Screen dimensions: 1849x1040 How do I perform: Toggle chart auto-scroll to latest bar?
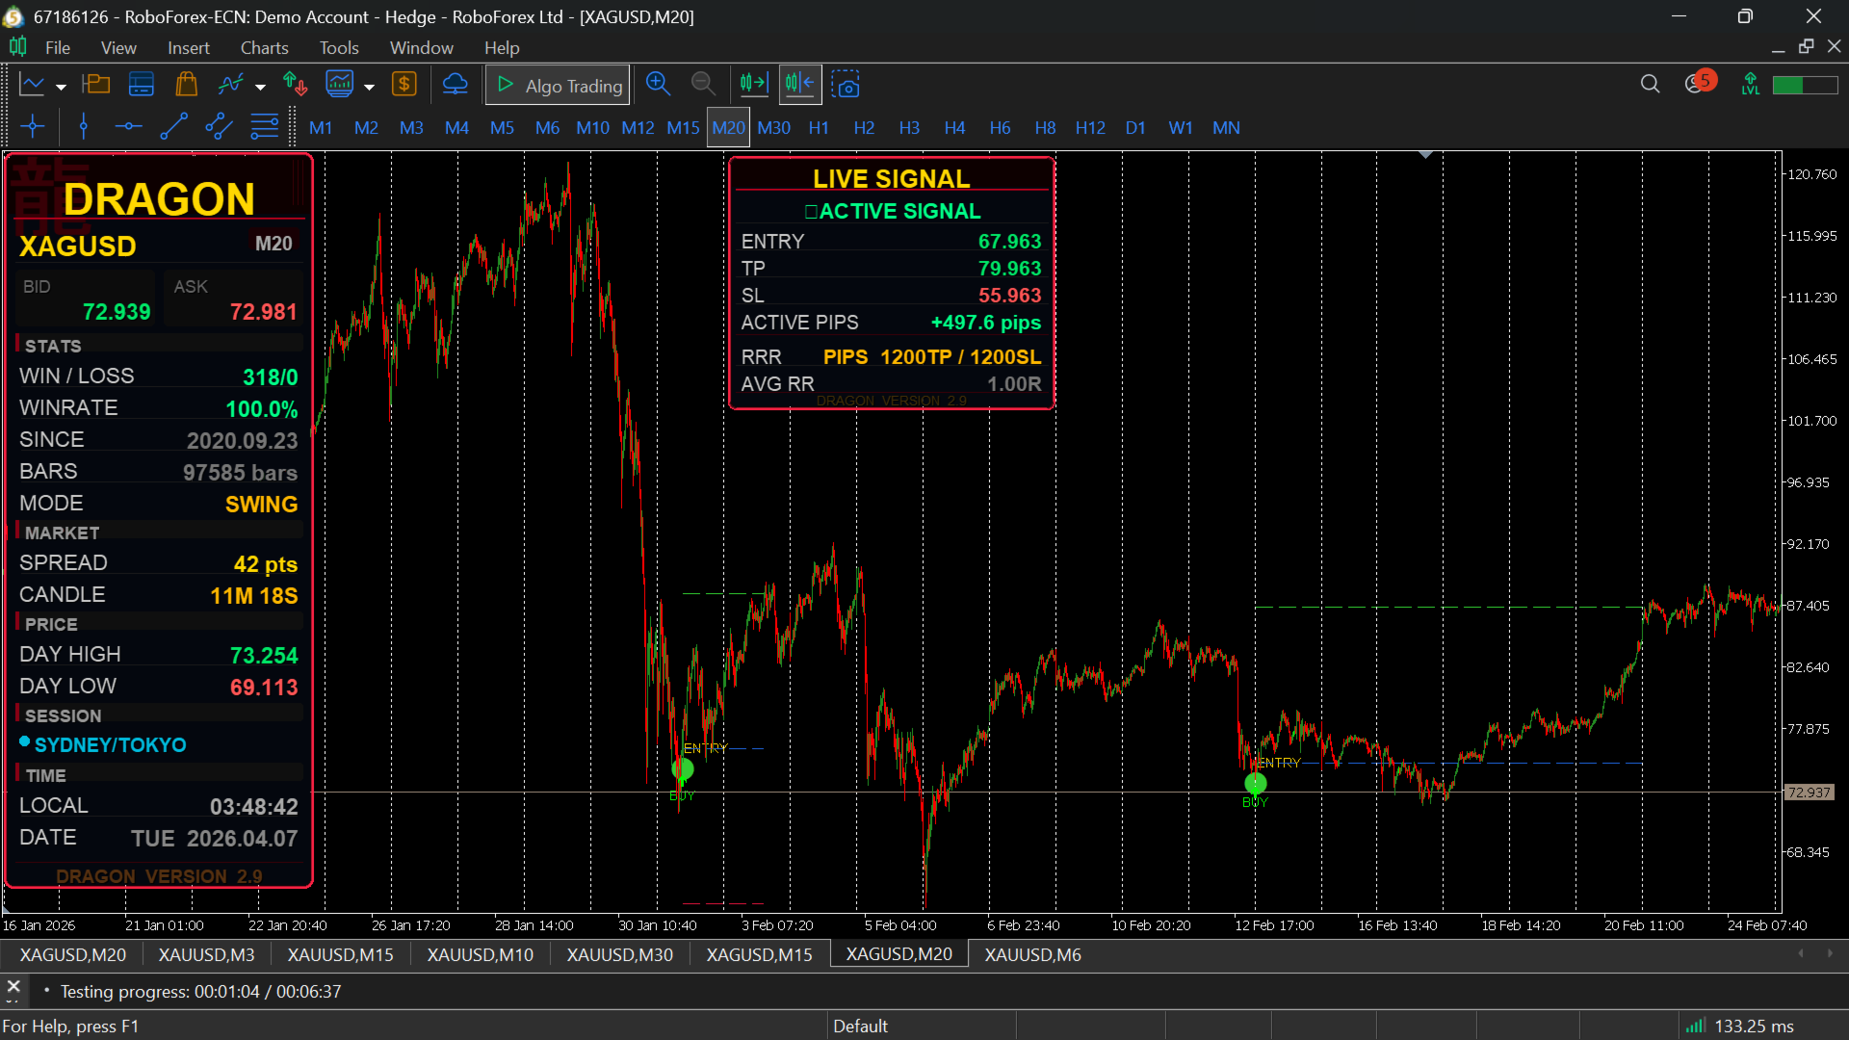point(754,85)
